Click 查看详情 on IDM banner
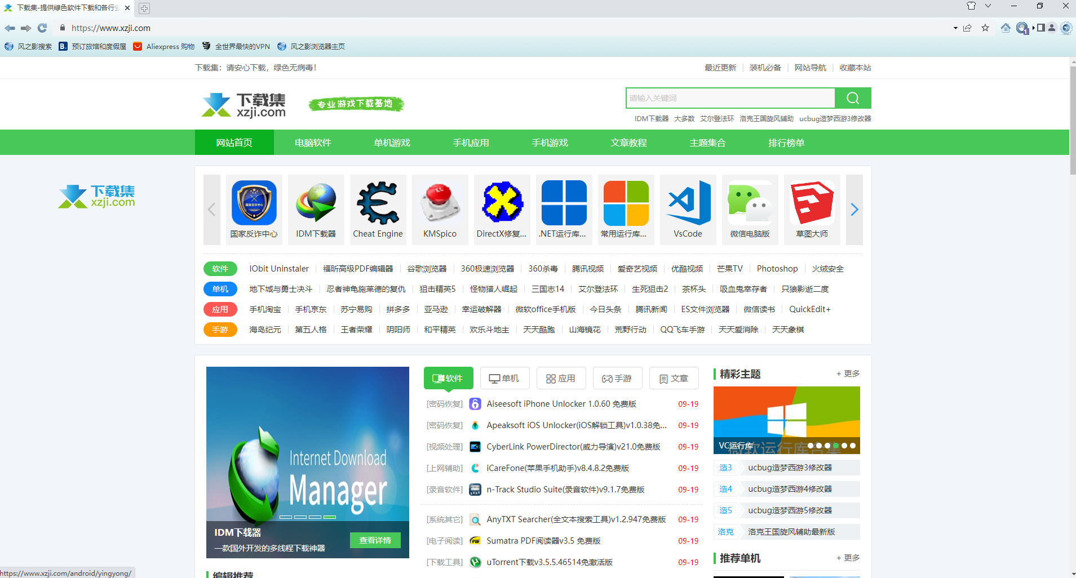The width and height of the screenshot is (1076, 578). 375,540
